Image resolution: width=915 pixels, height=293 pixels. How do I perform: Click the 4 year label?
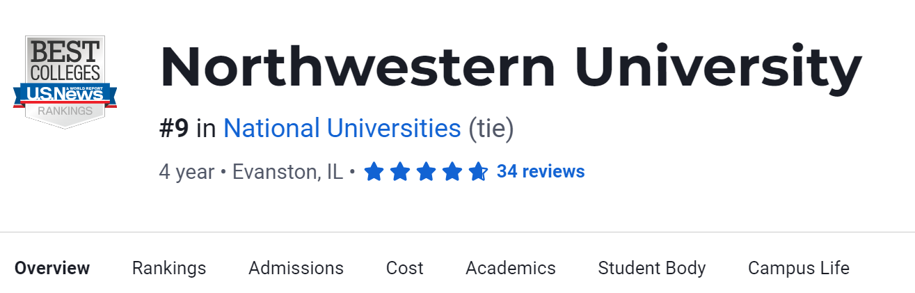pos(186,171)
